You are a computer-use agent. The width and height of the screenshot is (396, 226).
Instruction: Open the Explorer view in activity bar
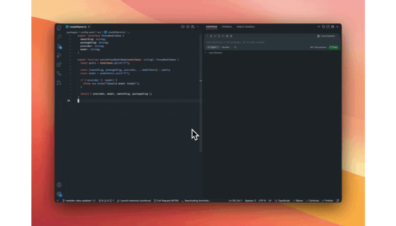(x=59, y=28)
